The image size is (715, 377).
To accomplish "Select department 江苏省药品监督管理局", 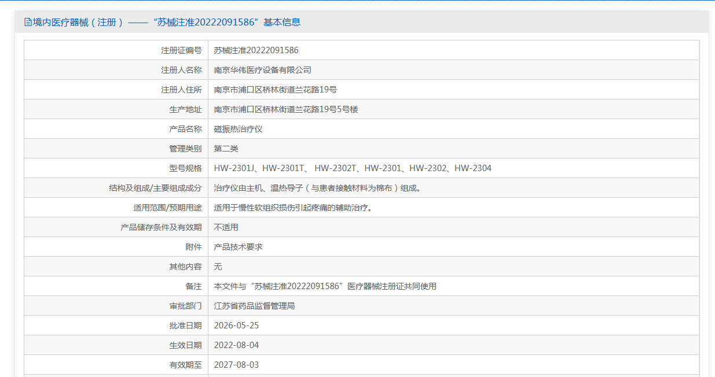I will (255, 306).
